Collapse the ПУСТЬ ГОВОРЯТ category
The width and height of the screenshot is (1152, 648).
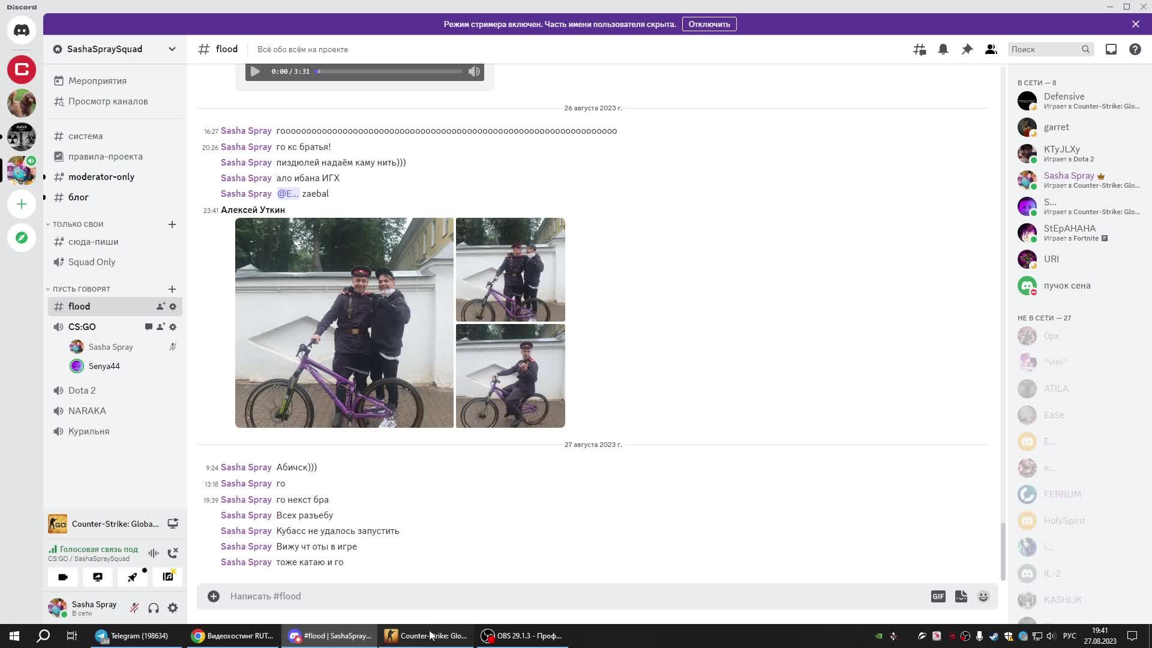81,289
